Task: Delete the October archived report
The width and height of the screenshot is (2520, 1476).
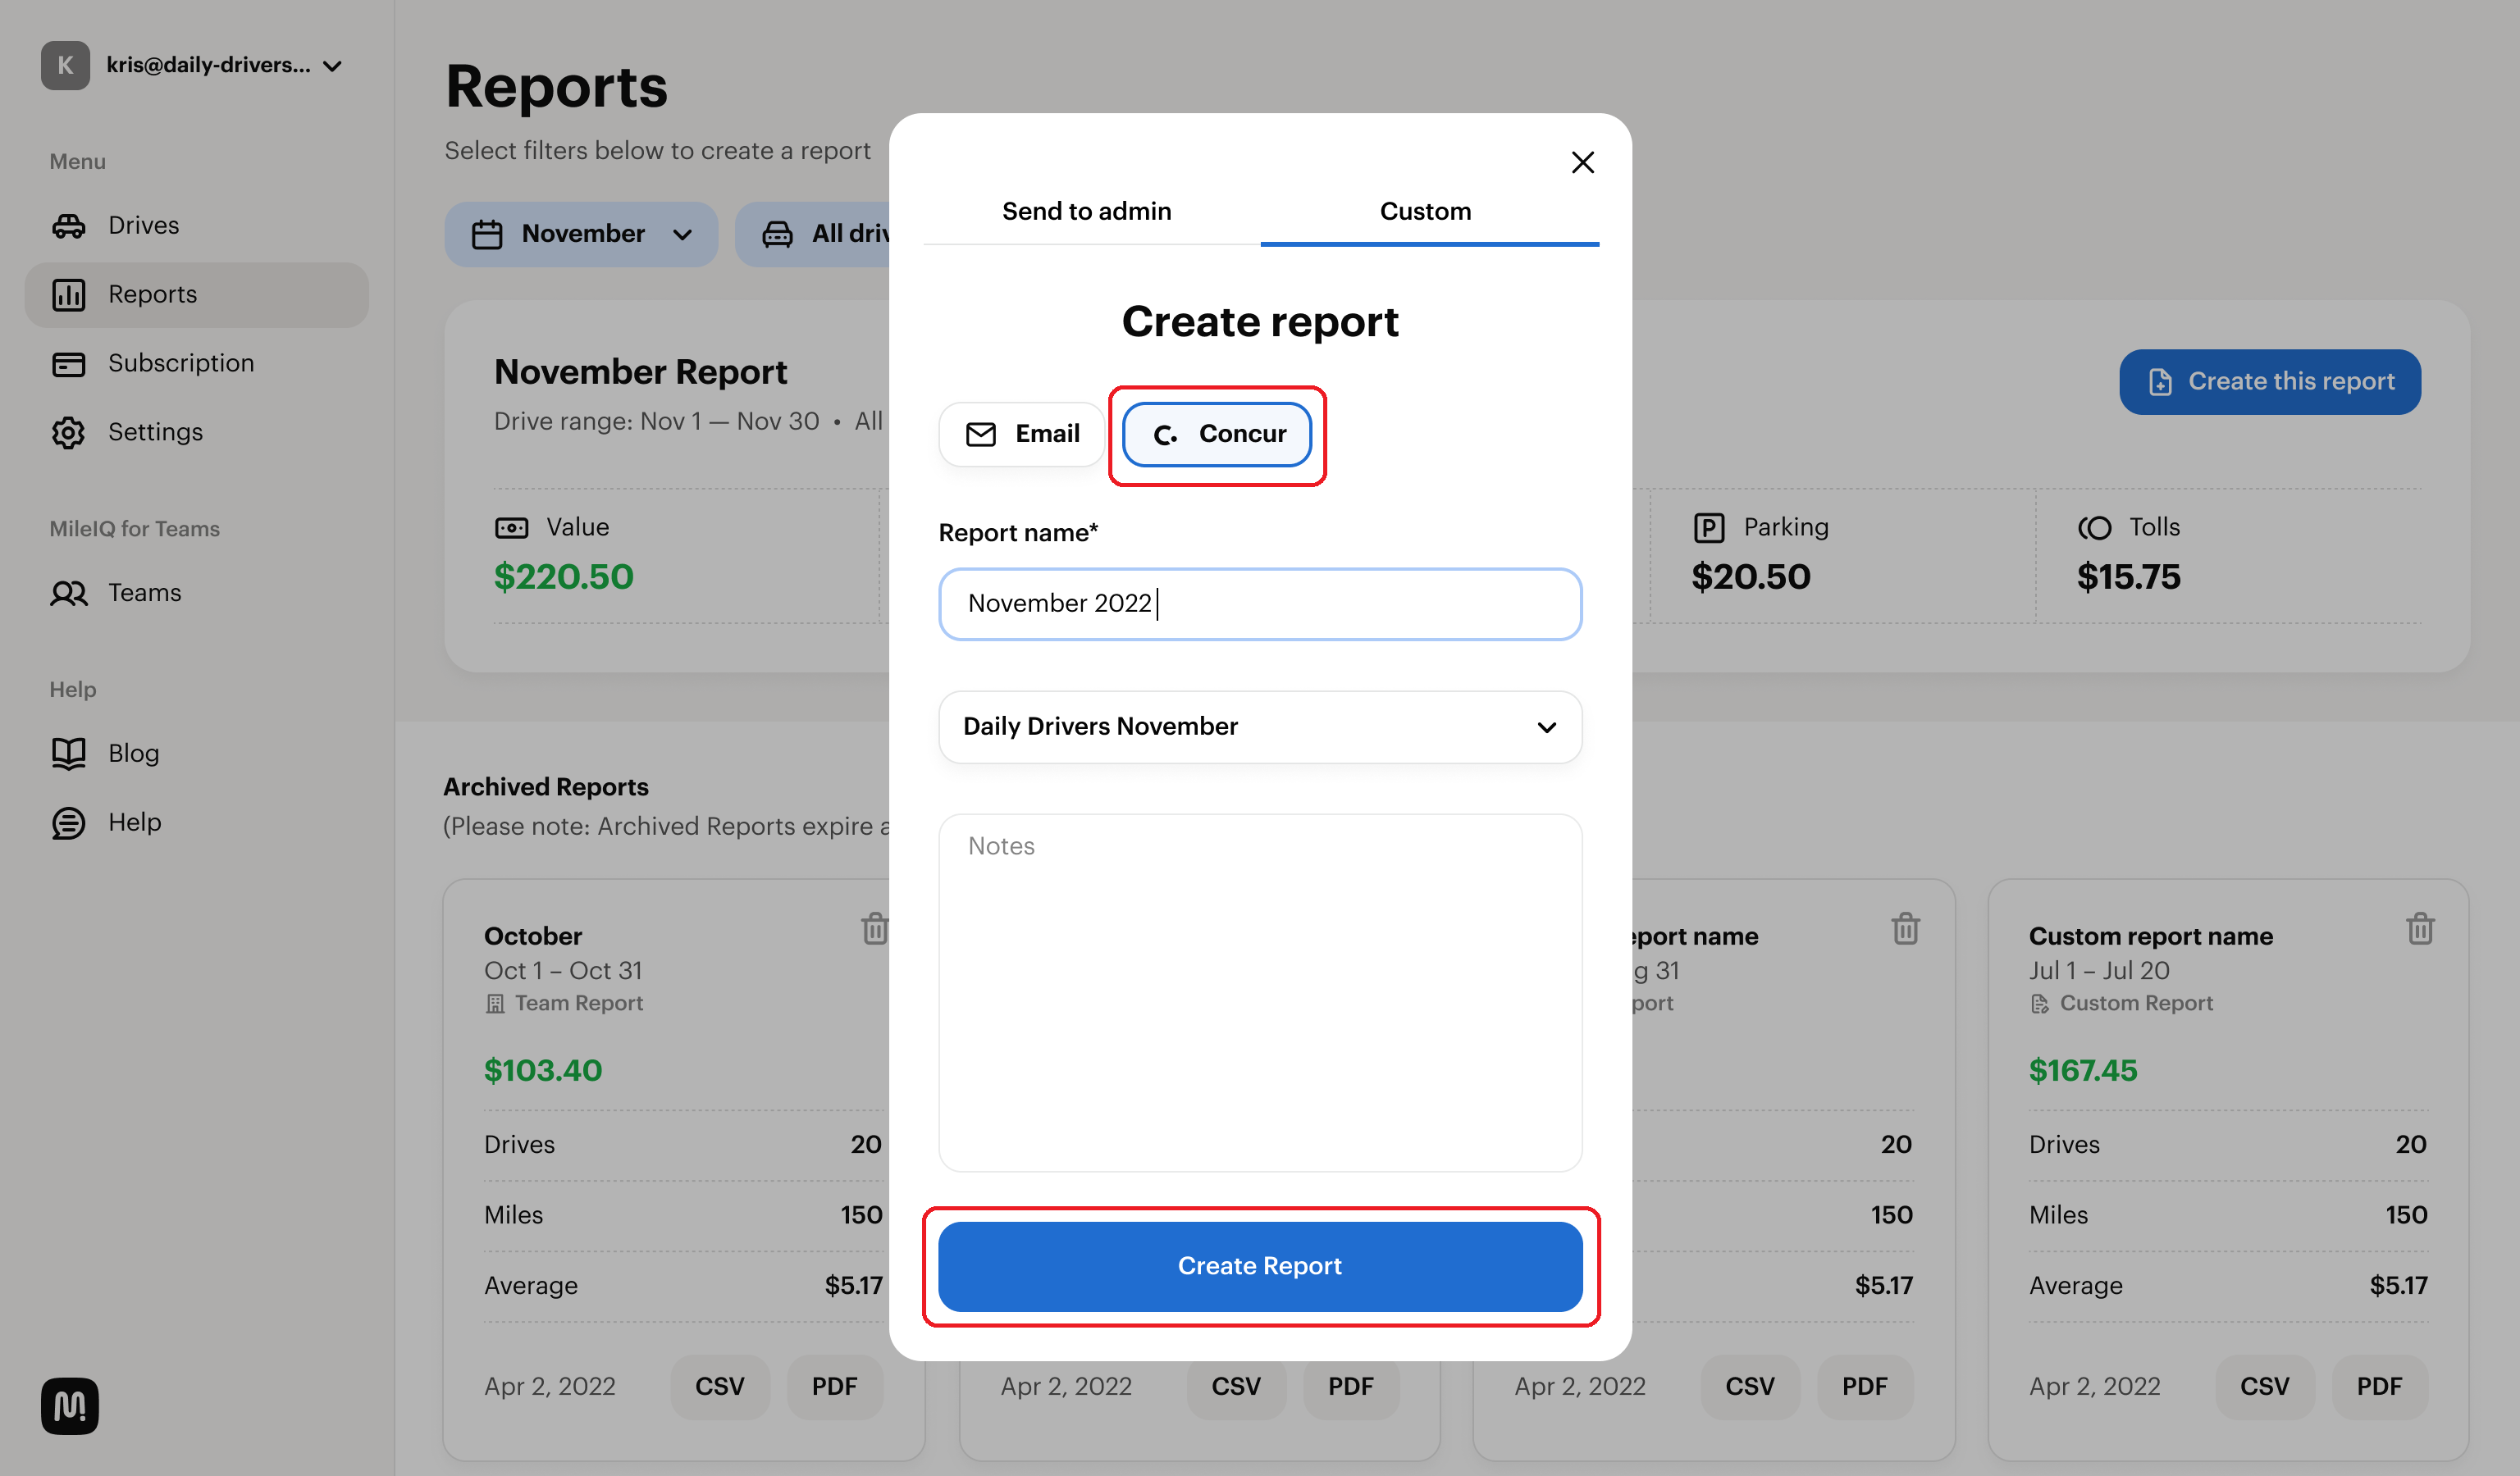Action: pos(875,928)
